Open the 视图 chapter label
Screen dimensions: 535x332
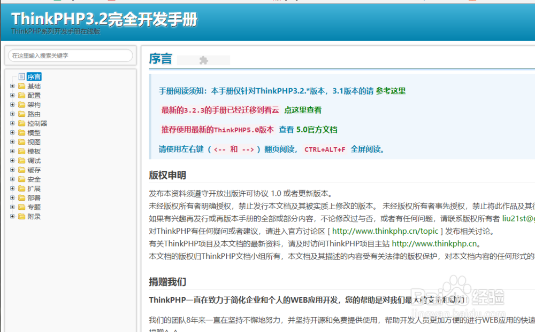coord(34,142)
